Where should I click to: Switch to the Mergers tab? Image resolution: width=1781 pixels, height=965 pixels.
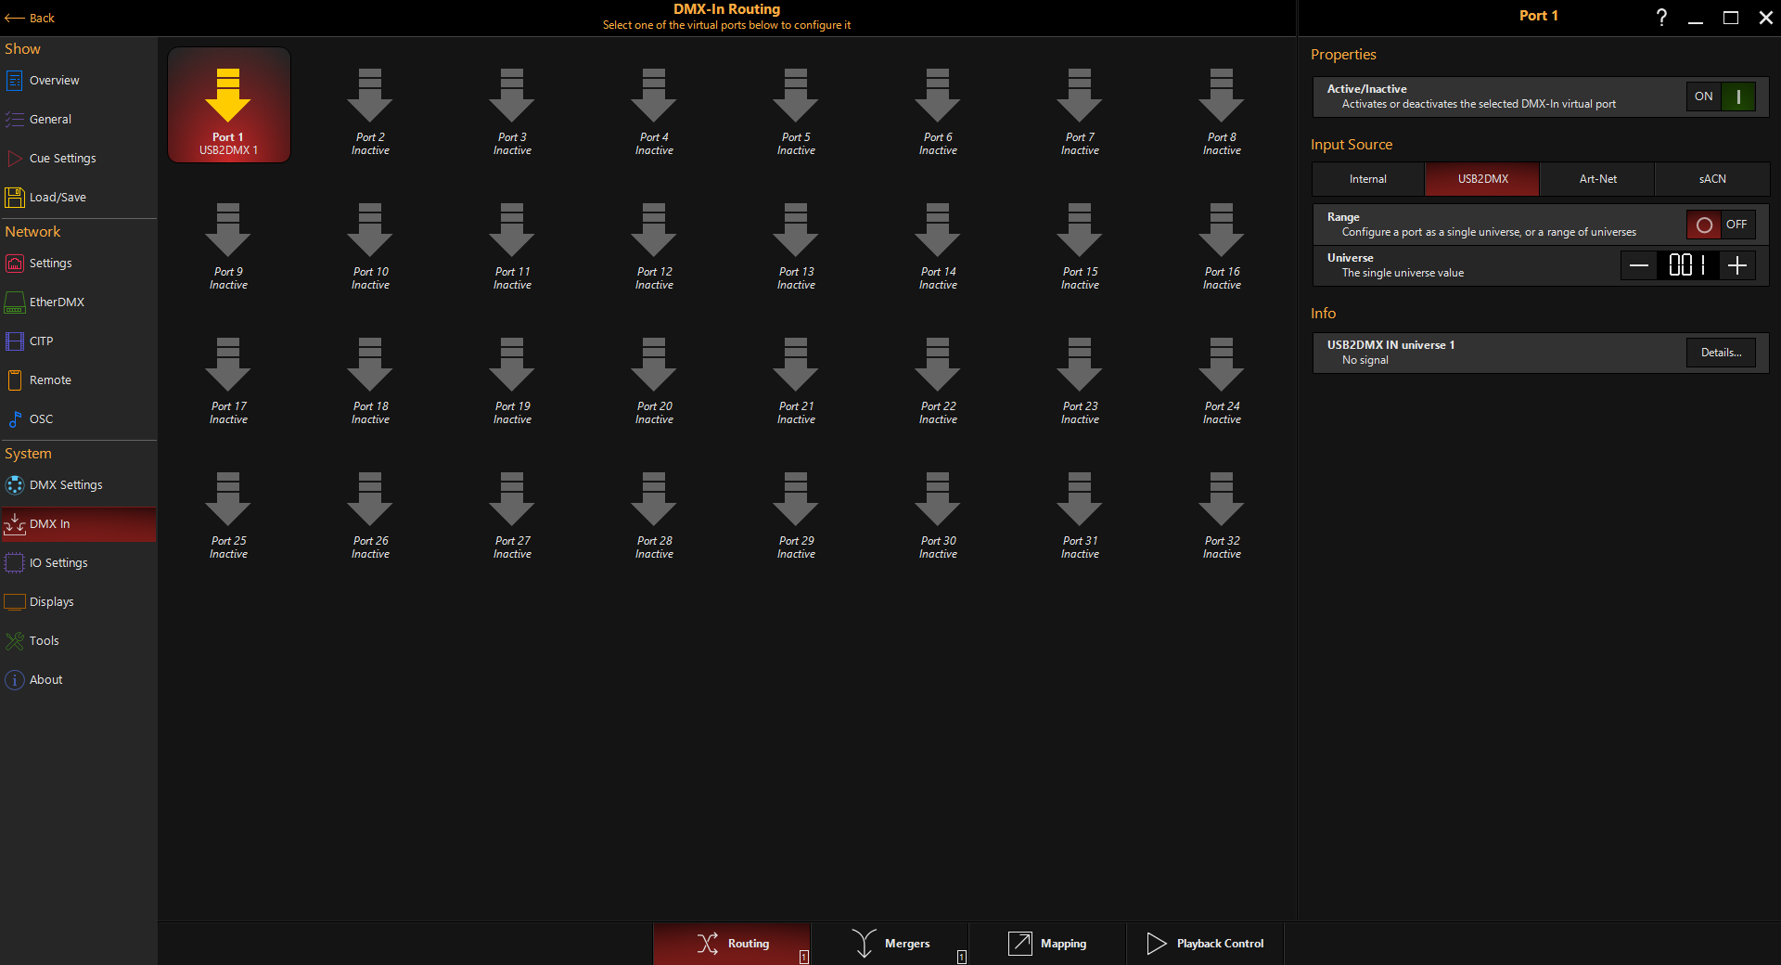tap(890, 944)
